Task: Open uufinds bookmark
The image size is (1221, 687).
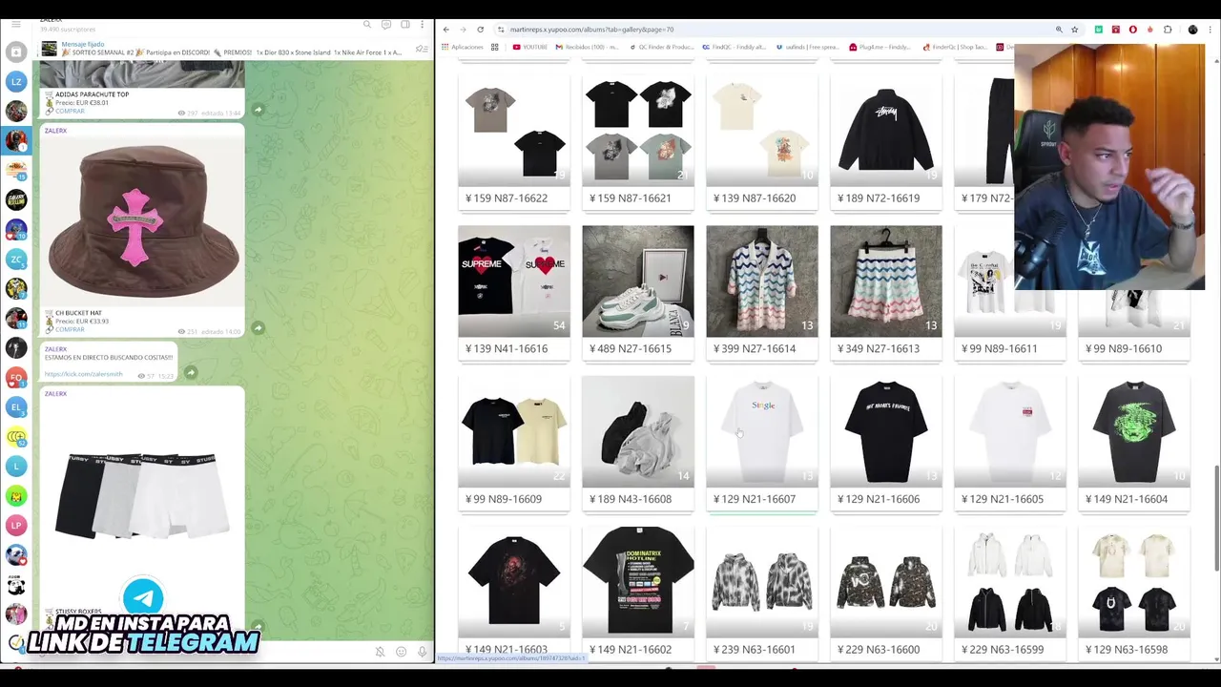Action: point(808,47)
